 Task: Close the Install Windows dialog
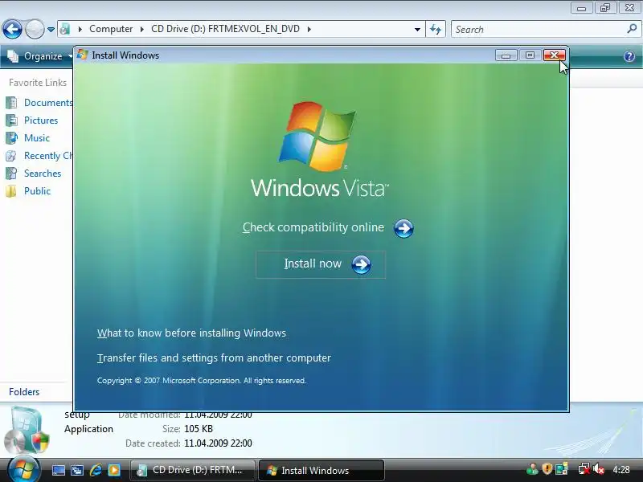click(x=555, y=55)
